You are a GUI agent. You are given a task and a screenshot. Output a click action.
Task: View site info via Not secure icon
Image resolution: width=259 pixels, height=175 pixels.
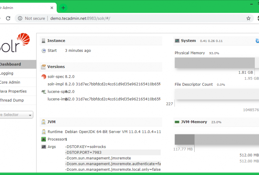pos(20,19)
